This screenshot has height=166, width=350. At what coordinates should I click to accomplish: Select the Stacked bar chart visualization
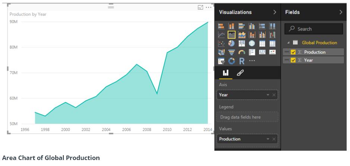pos(221,26)
